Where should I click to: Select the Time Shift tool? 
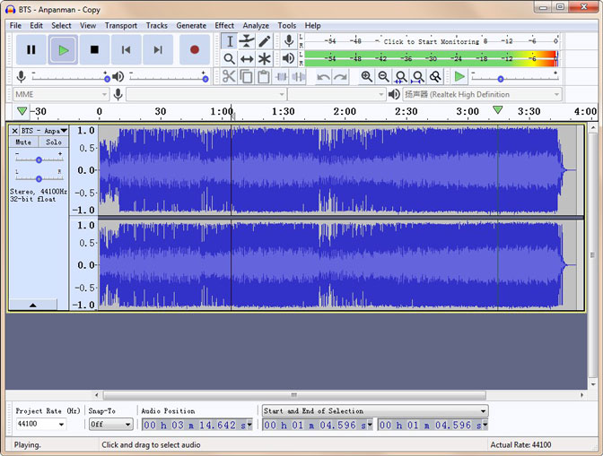pos(247,59)
